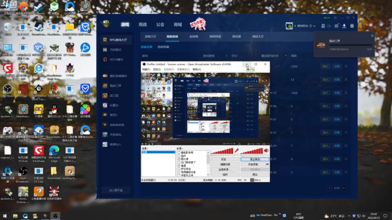Switch to the 观战 tab in the game platform
The image size is (392, 220).
[143, 24]
